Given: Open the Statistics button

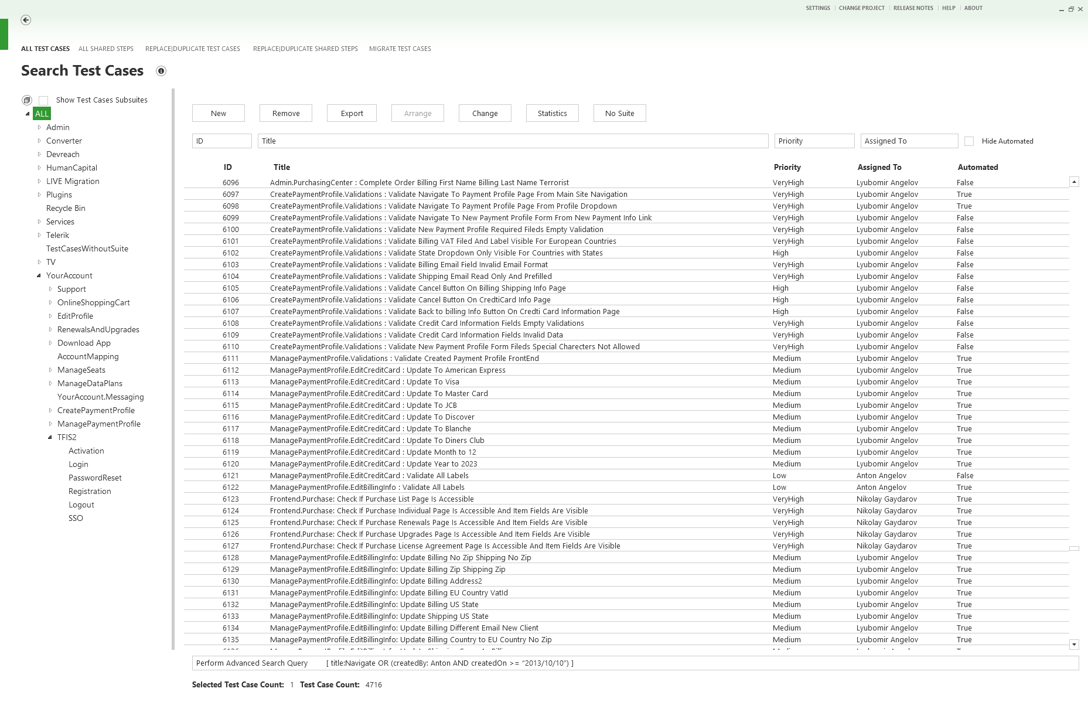Looking at the screenshot, I should pos(552,113).
